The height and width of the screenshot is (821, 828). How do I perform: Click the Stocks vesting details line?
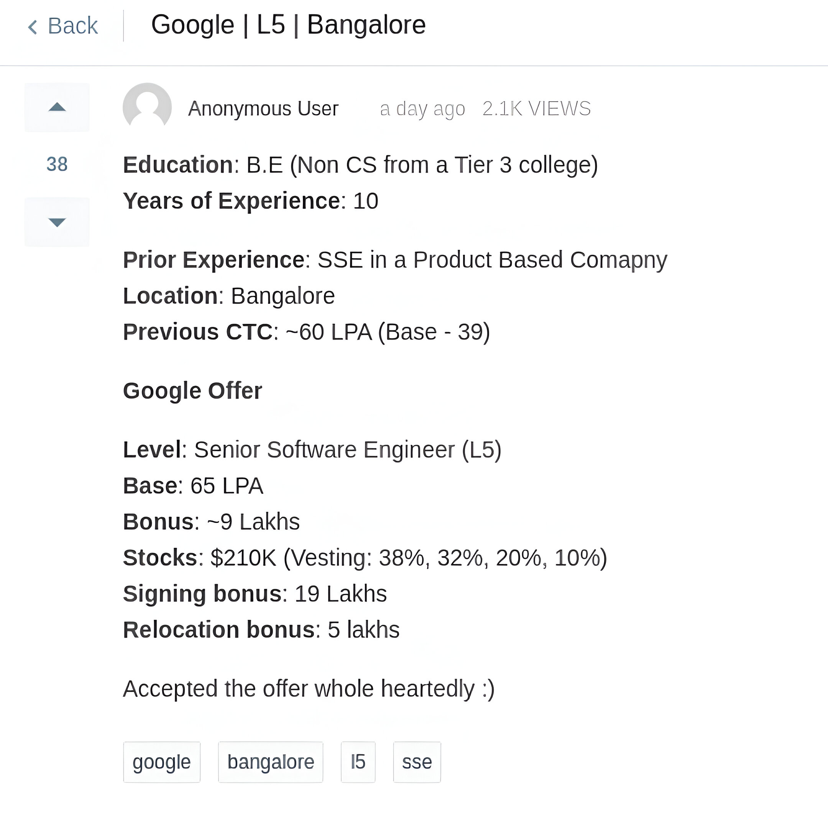tap(365, 558)
